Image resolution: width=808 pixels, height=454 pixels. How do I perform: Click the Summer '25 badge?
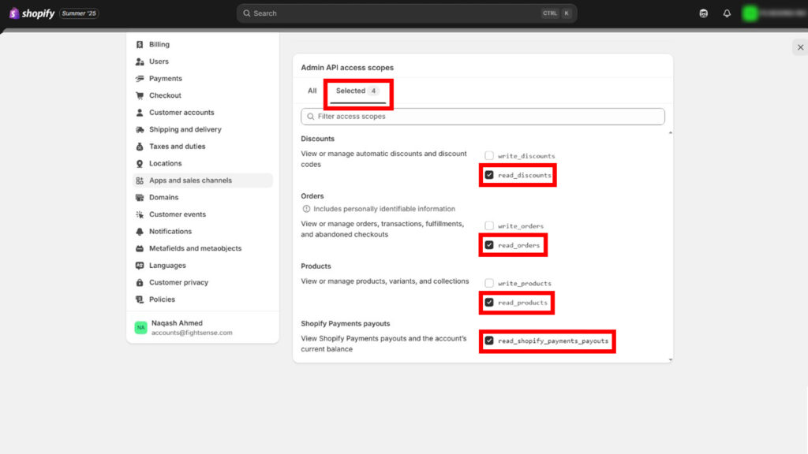[79, 13]
